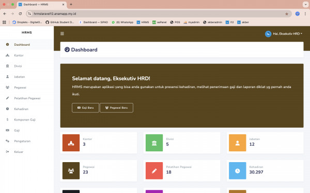Image resolution: width=310 pixels, height=193 pixels.
Task: Click the Komponen Gaji dollar icon
Action: [8, 119]
